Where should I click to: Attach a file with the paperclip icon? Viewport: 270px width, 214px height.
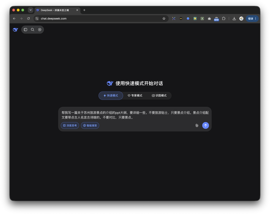pyautogui.click(x=197, y=125)
